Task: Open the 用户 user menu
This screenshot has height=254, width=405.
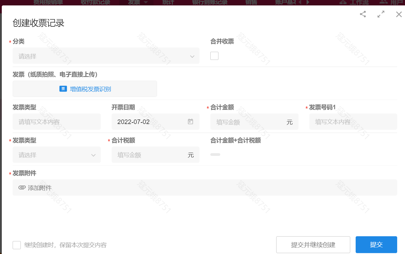Action: coord(392,2)
